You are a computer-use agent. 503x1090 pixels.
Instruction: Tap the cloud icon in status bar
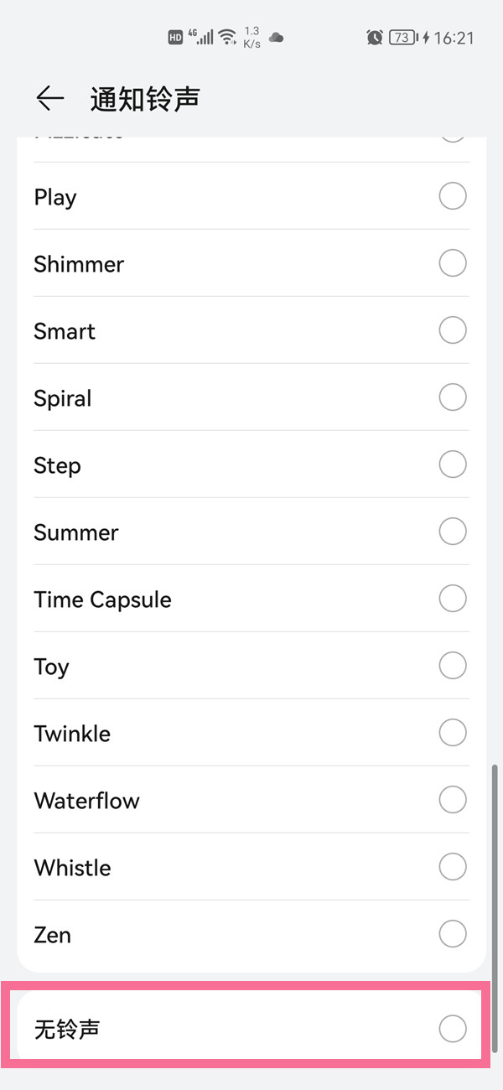pyautogui.click(x=276, y=38)
